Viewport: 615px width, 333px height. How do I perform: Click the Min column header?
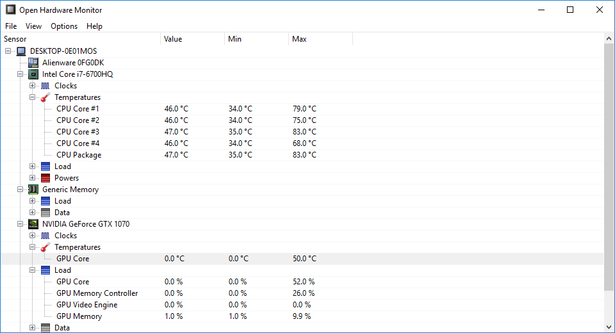[256, 39]
